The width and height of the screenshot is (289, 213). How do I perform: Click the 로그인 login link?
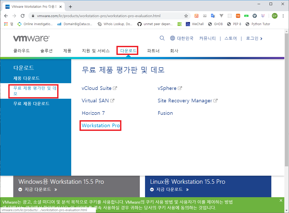coord(254,38)
